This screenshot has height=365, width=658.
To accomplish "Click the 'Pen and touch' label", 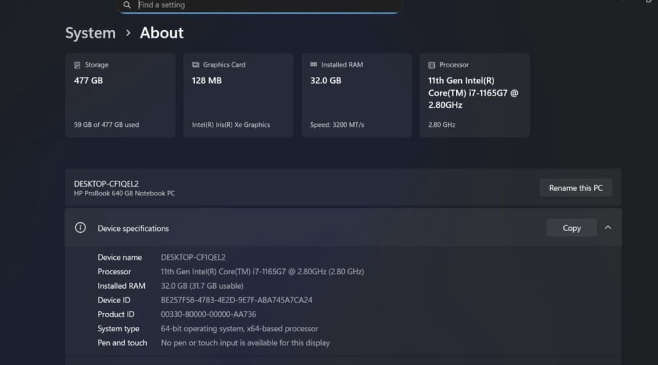I will pyautogui.click(x=122, y=343).
